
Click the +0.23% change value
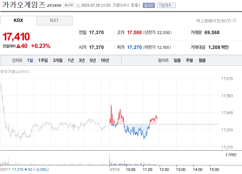(41, 46)
